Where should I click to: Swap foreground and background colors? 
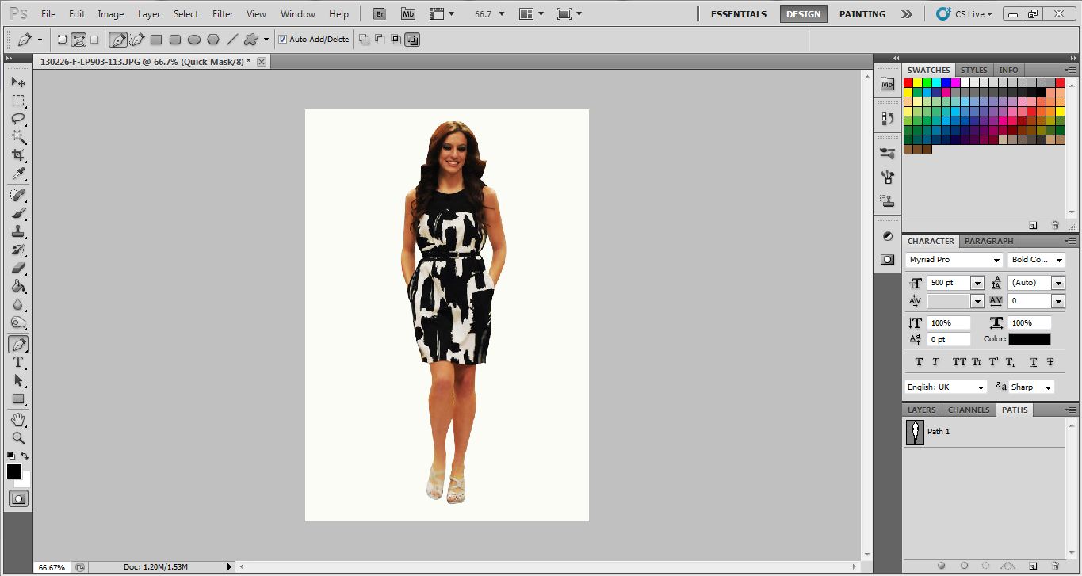click(x=25, y=456)
